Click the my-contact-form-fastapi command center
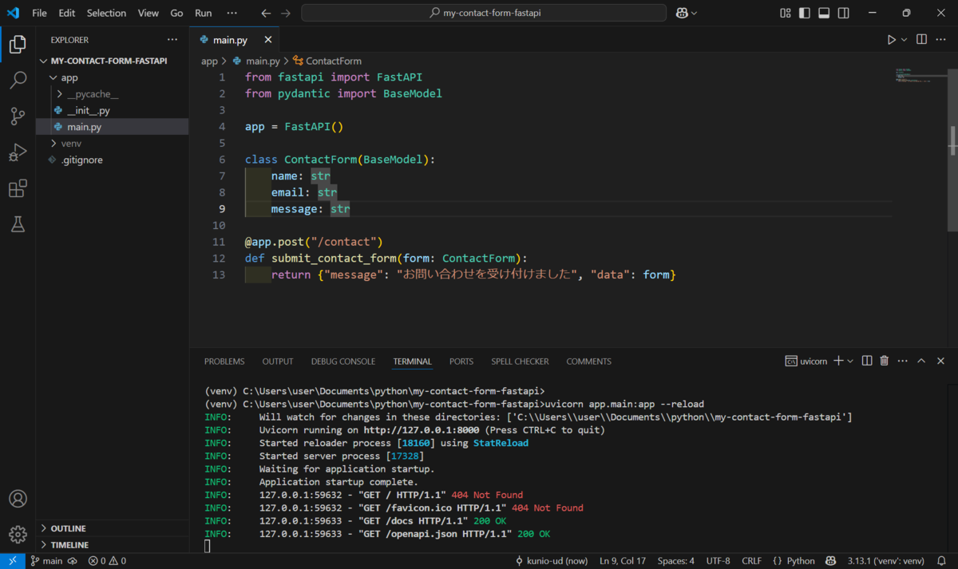The image size is (958, 569). pyautogui.click(x=482, y=13)
